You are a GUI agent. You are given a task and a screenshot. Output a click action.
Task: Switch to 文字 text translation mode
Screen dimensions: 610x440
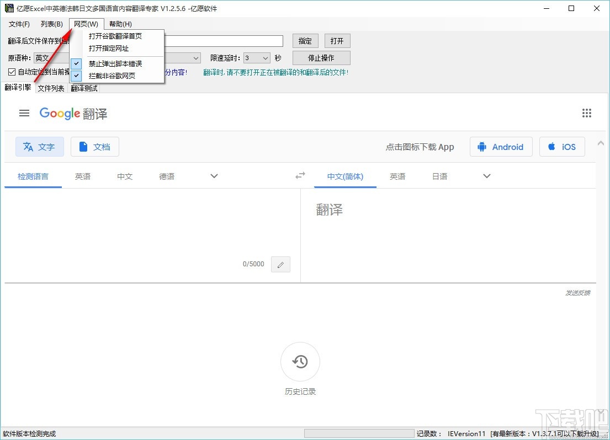coord(39,147)
